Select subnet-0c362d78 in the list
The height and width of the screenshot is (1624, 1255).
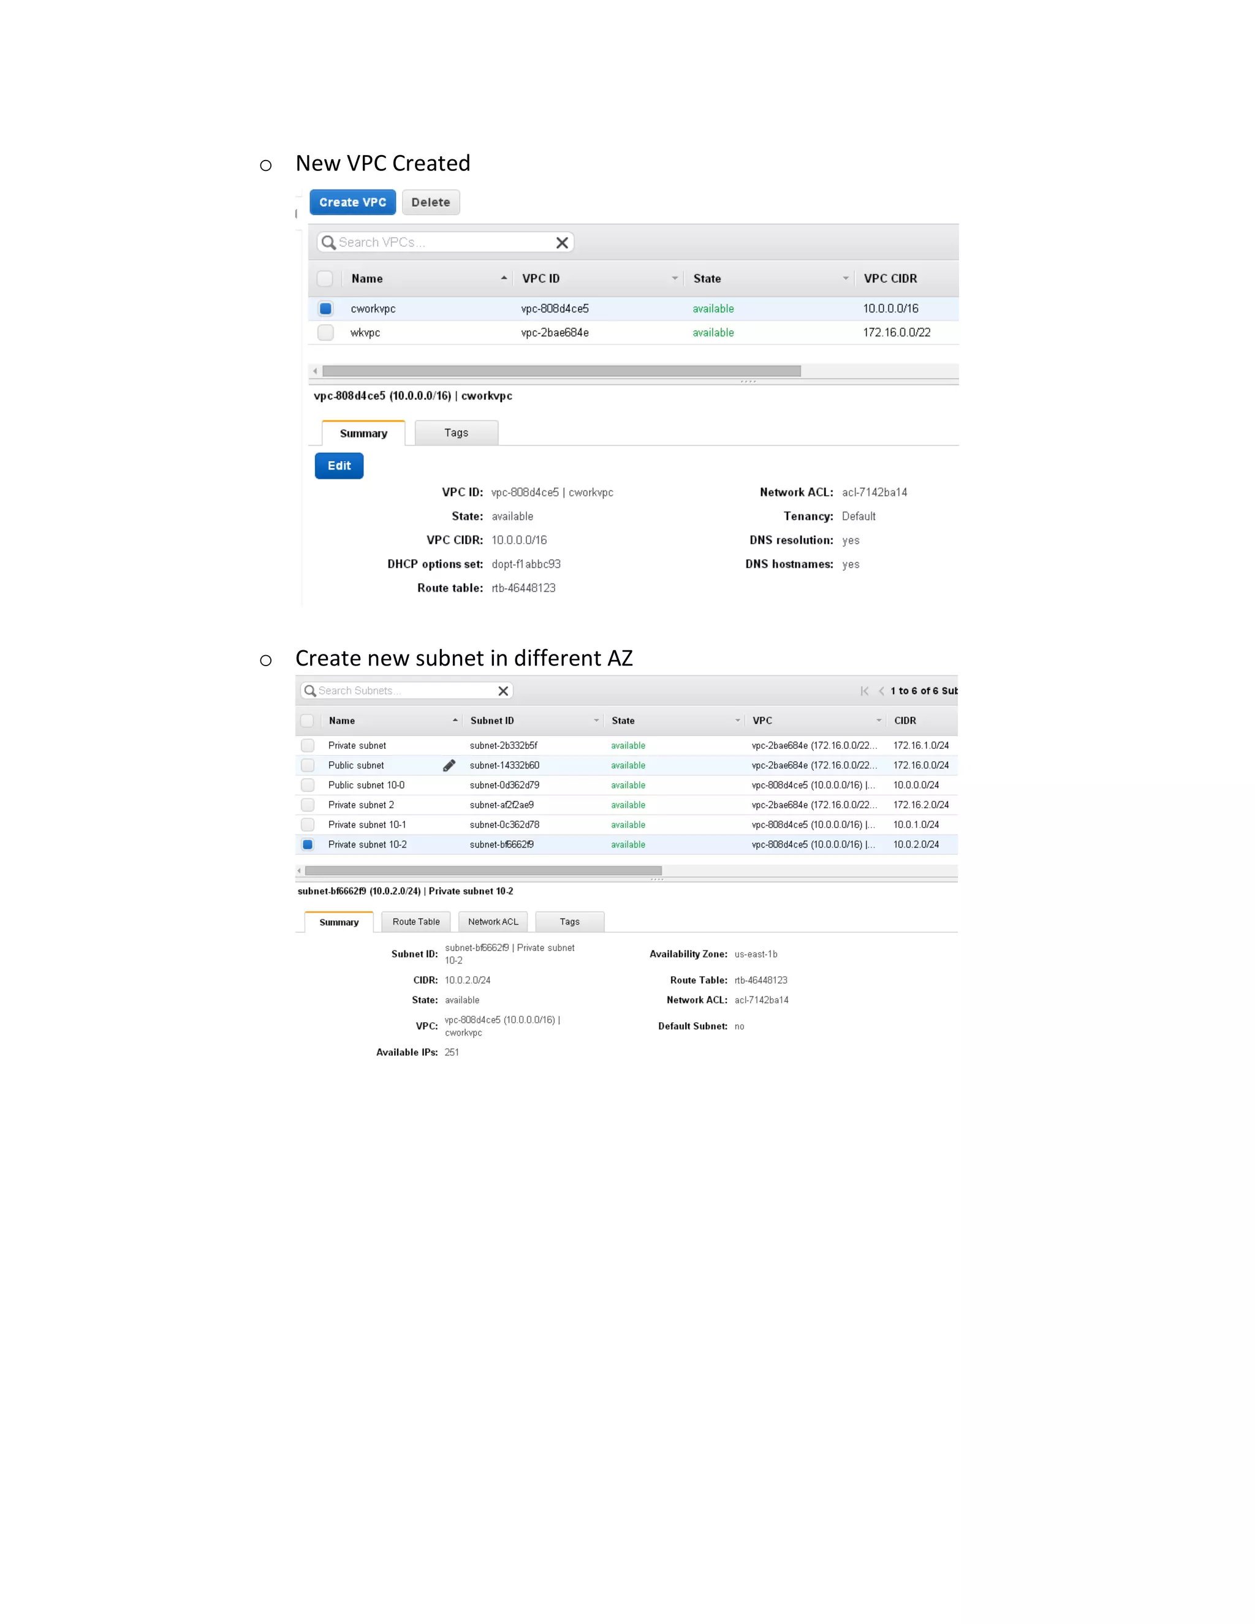coord(504,825)
